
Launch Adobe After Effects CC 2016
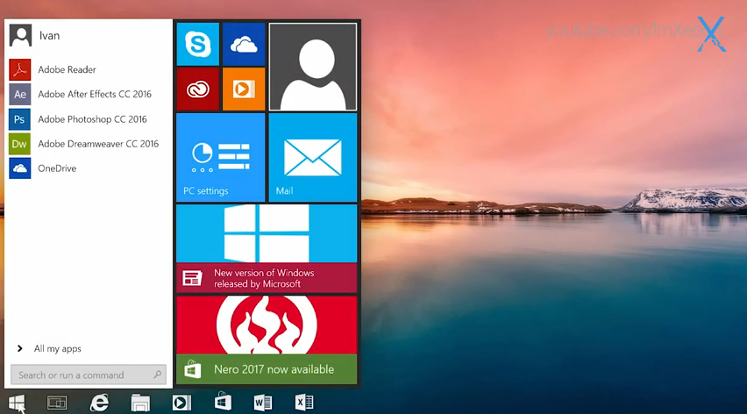[95, 95]
